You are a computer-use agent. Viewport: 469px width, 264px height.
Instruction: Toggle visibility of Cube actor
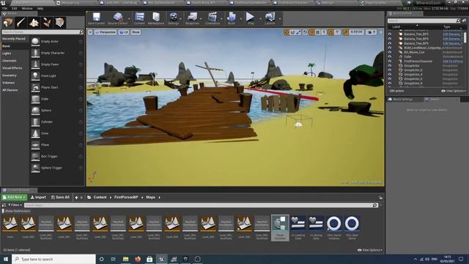[389, 56]
